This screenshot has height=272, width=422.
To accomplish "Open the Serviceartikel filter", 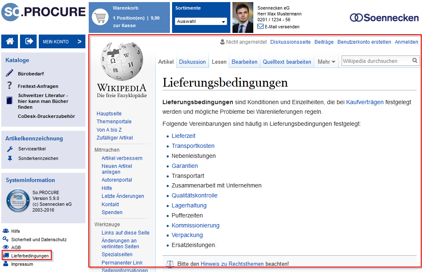I will coord(32,149).
